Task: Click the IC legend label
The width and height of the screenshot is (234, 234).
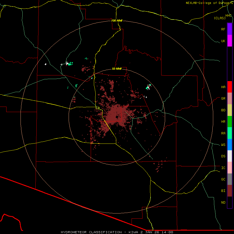Action: 223,168
